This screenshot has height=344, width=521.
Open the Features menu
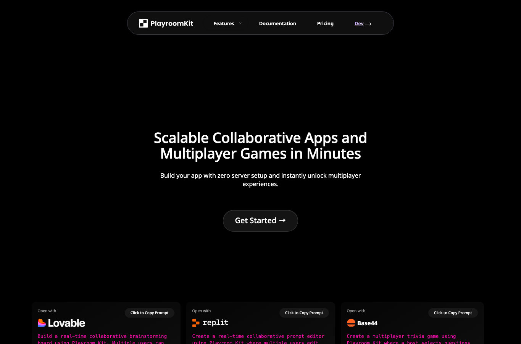[224, 23]
